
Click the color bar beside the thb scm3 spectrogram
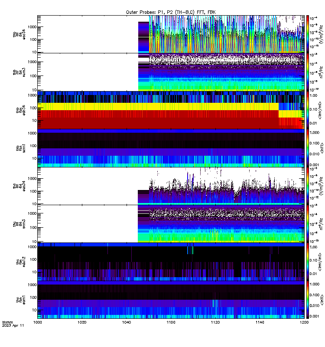pos(308,72)
